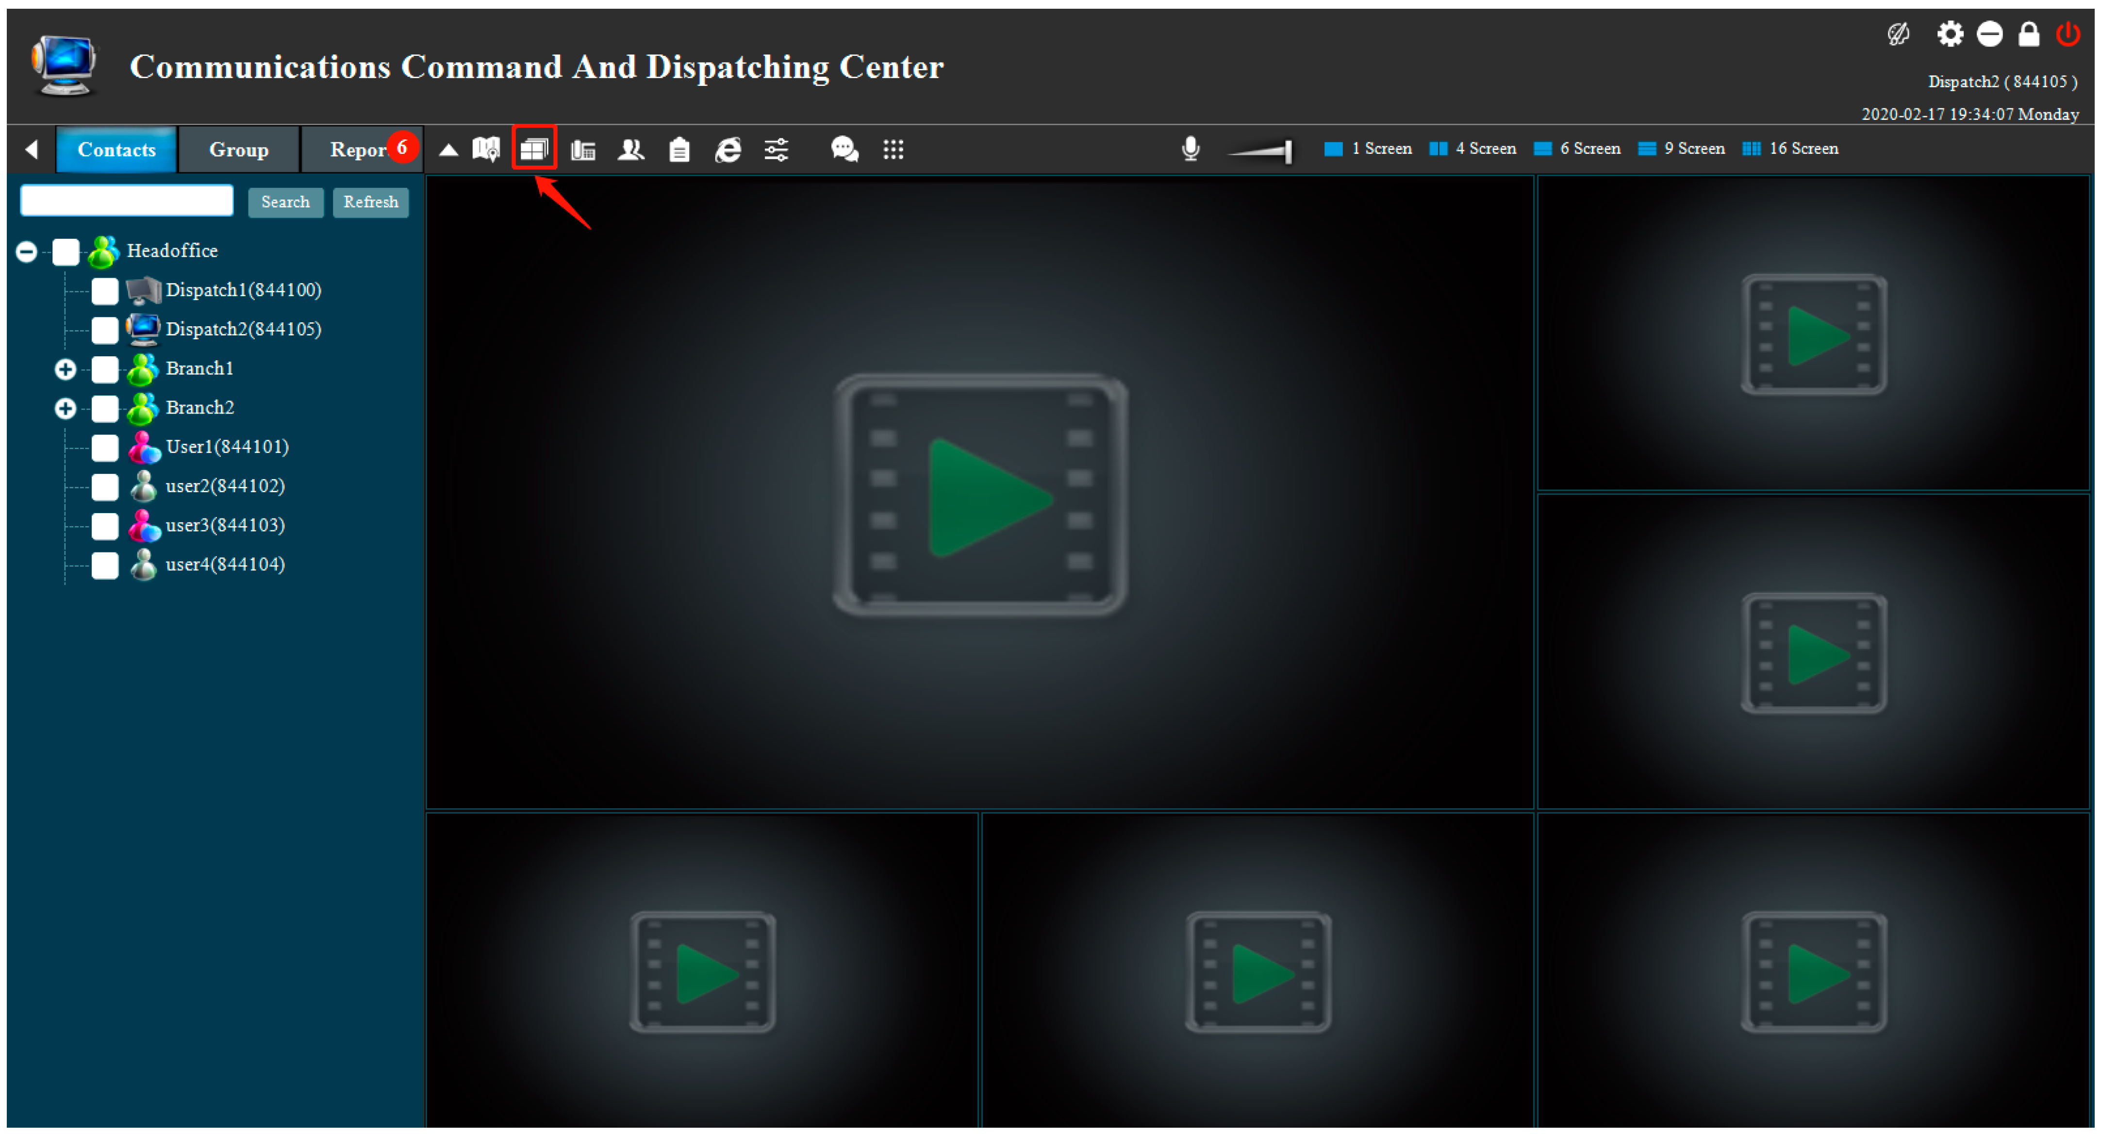Viewport: 2101px width, 1134px height.
Task: Open the Internet Explorer browser icon
Action: (728, 150)
